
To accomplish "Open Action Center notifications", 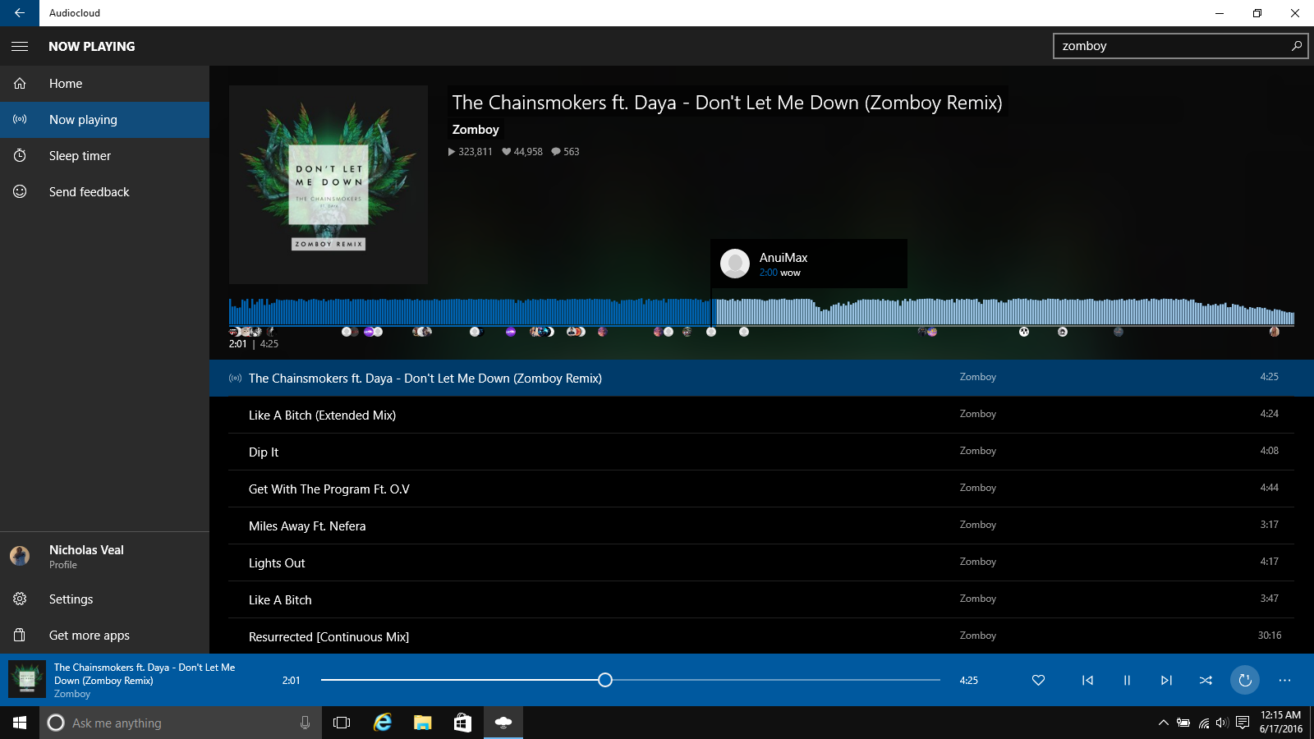I will 1243,723.
